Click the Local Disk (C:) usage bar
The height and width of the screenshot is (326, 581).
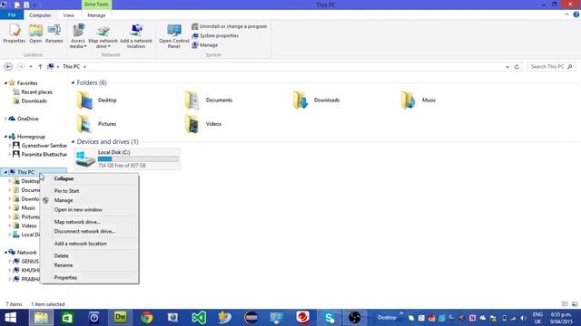[x=138, y=159]
